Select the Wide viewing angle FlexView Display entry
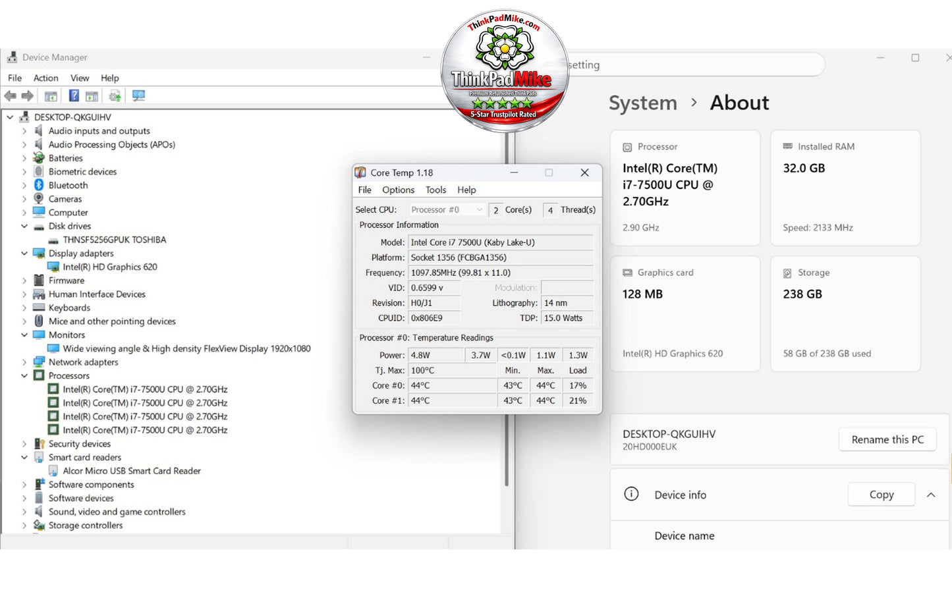 coord(186,348)
